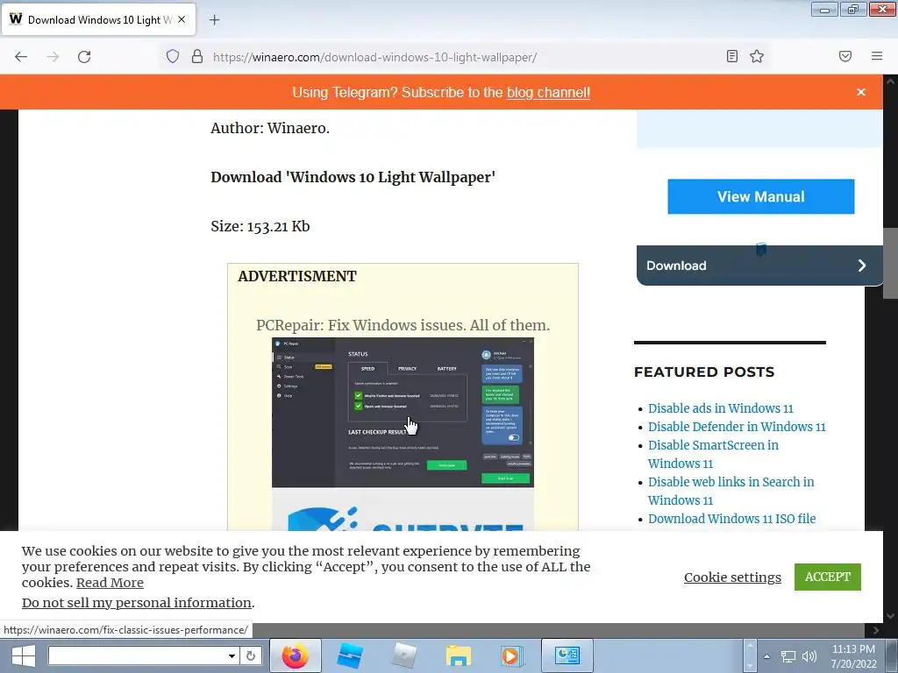Click the sidebar Download ad bar

[759, 266]
